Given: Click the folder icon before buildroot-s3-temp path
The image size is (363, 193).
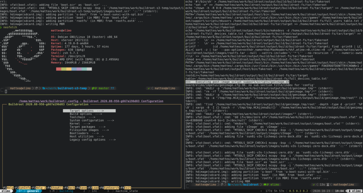Looking at the screenshot, I should [x=43, y=88].
